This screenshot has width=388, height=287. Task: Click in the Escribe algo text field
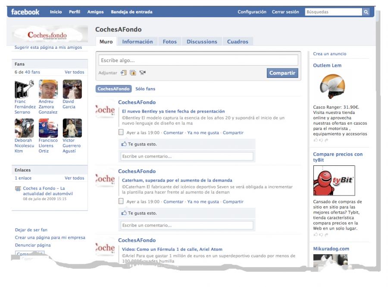coord(198,60)
